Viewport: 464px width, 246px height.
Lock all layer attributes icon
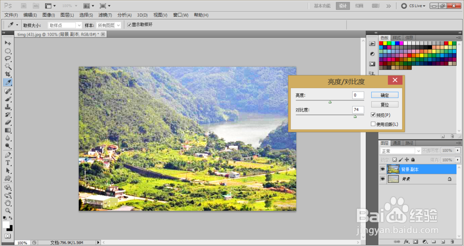click(413, 159)
